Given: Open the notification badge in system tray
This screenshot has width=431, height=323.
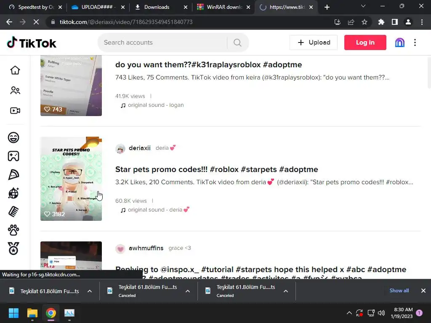Looking at the screenshot, I should 420,313.
